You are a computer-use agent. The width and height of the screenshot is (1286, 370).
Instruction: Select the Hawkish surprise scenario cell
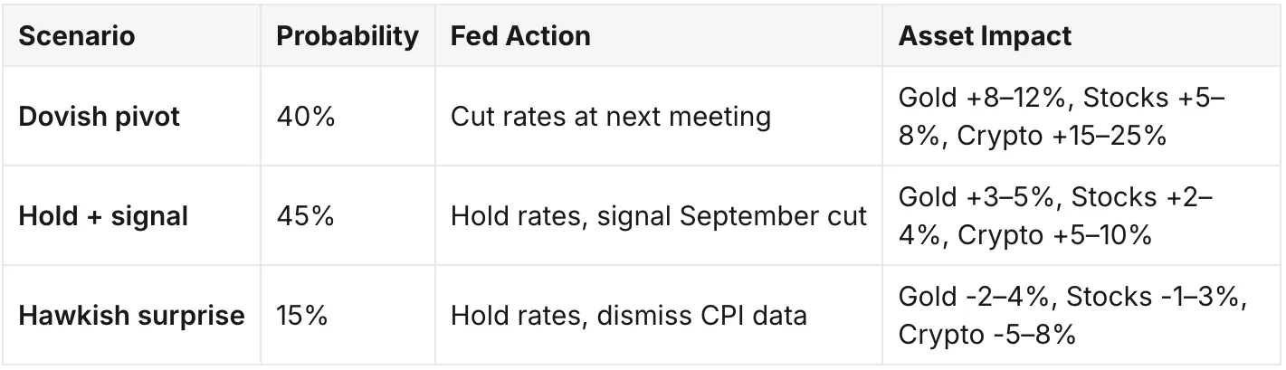(131, 316)
